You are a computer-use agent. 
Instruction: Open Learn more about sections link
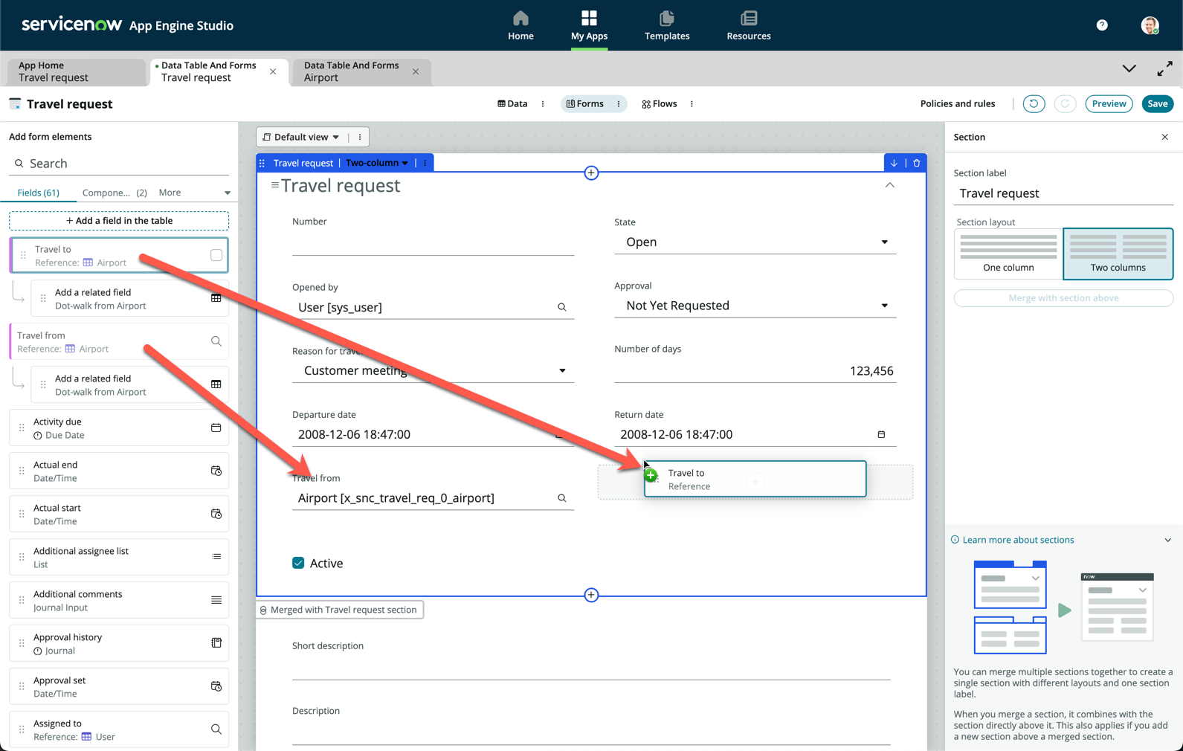(1018, 540)
